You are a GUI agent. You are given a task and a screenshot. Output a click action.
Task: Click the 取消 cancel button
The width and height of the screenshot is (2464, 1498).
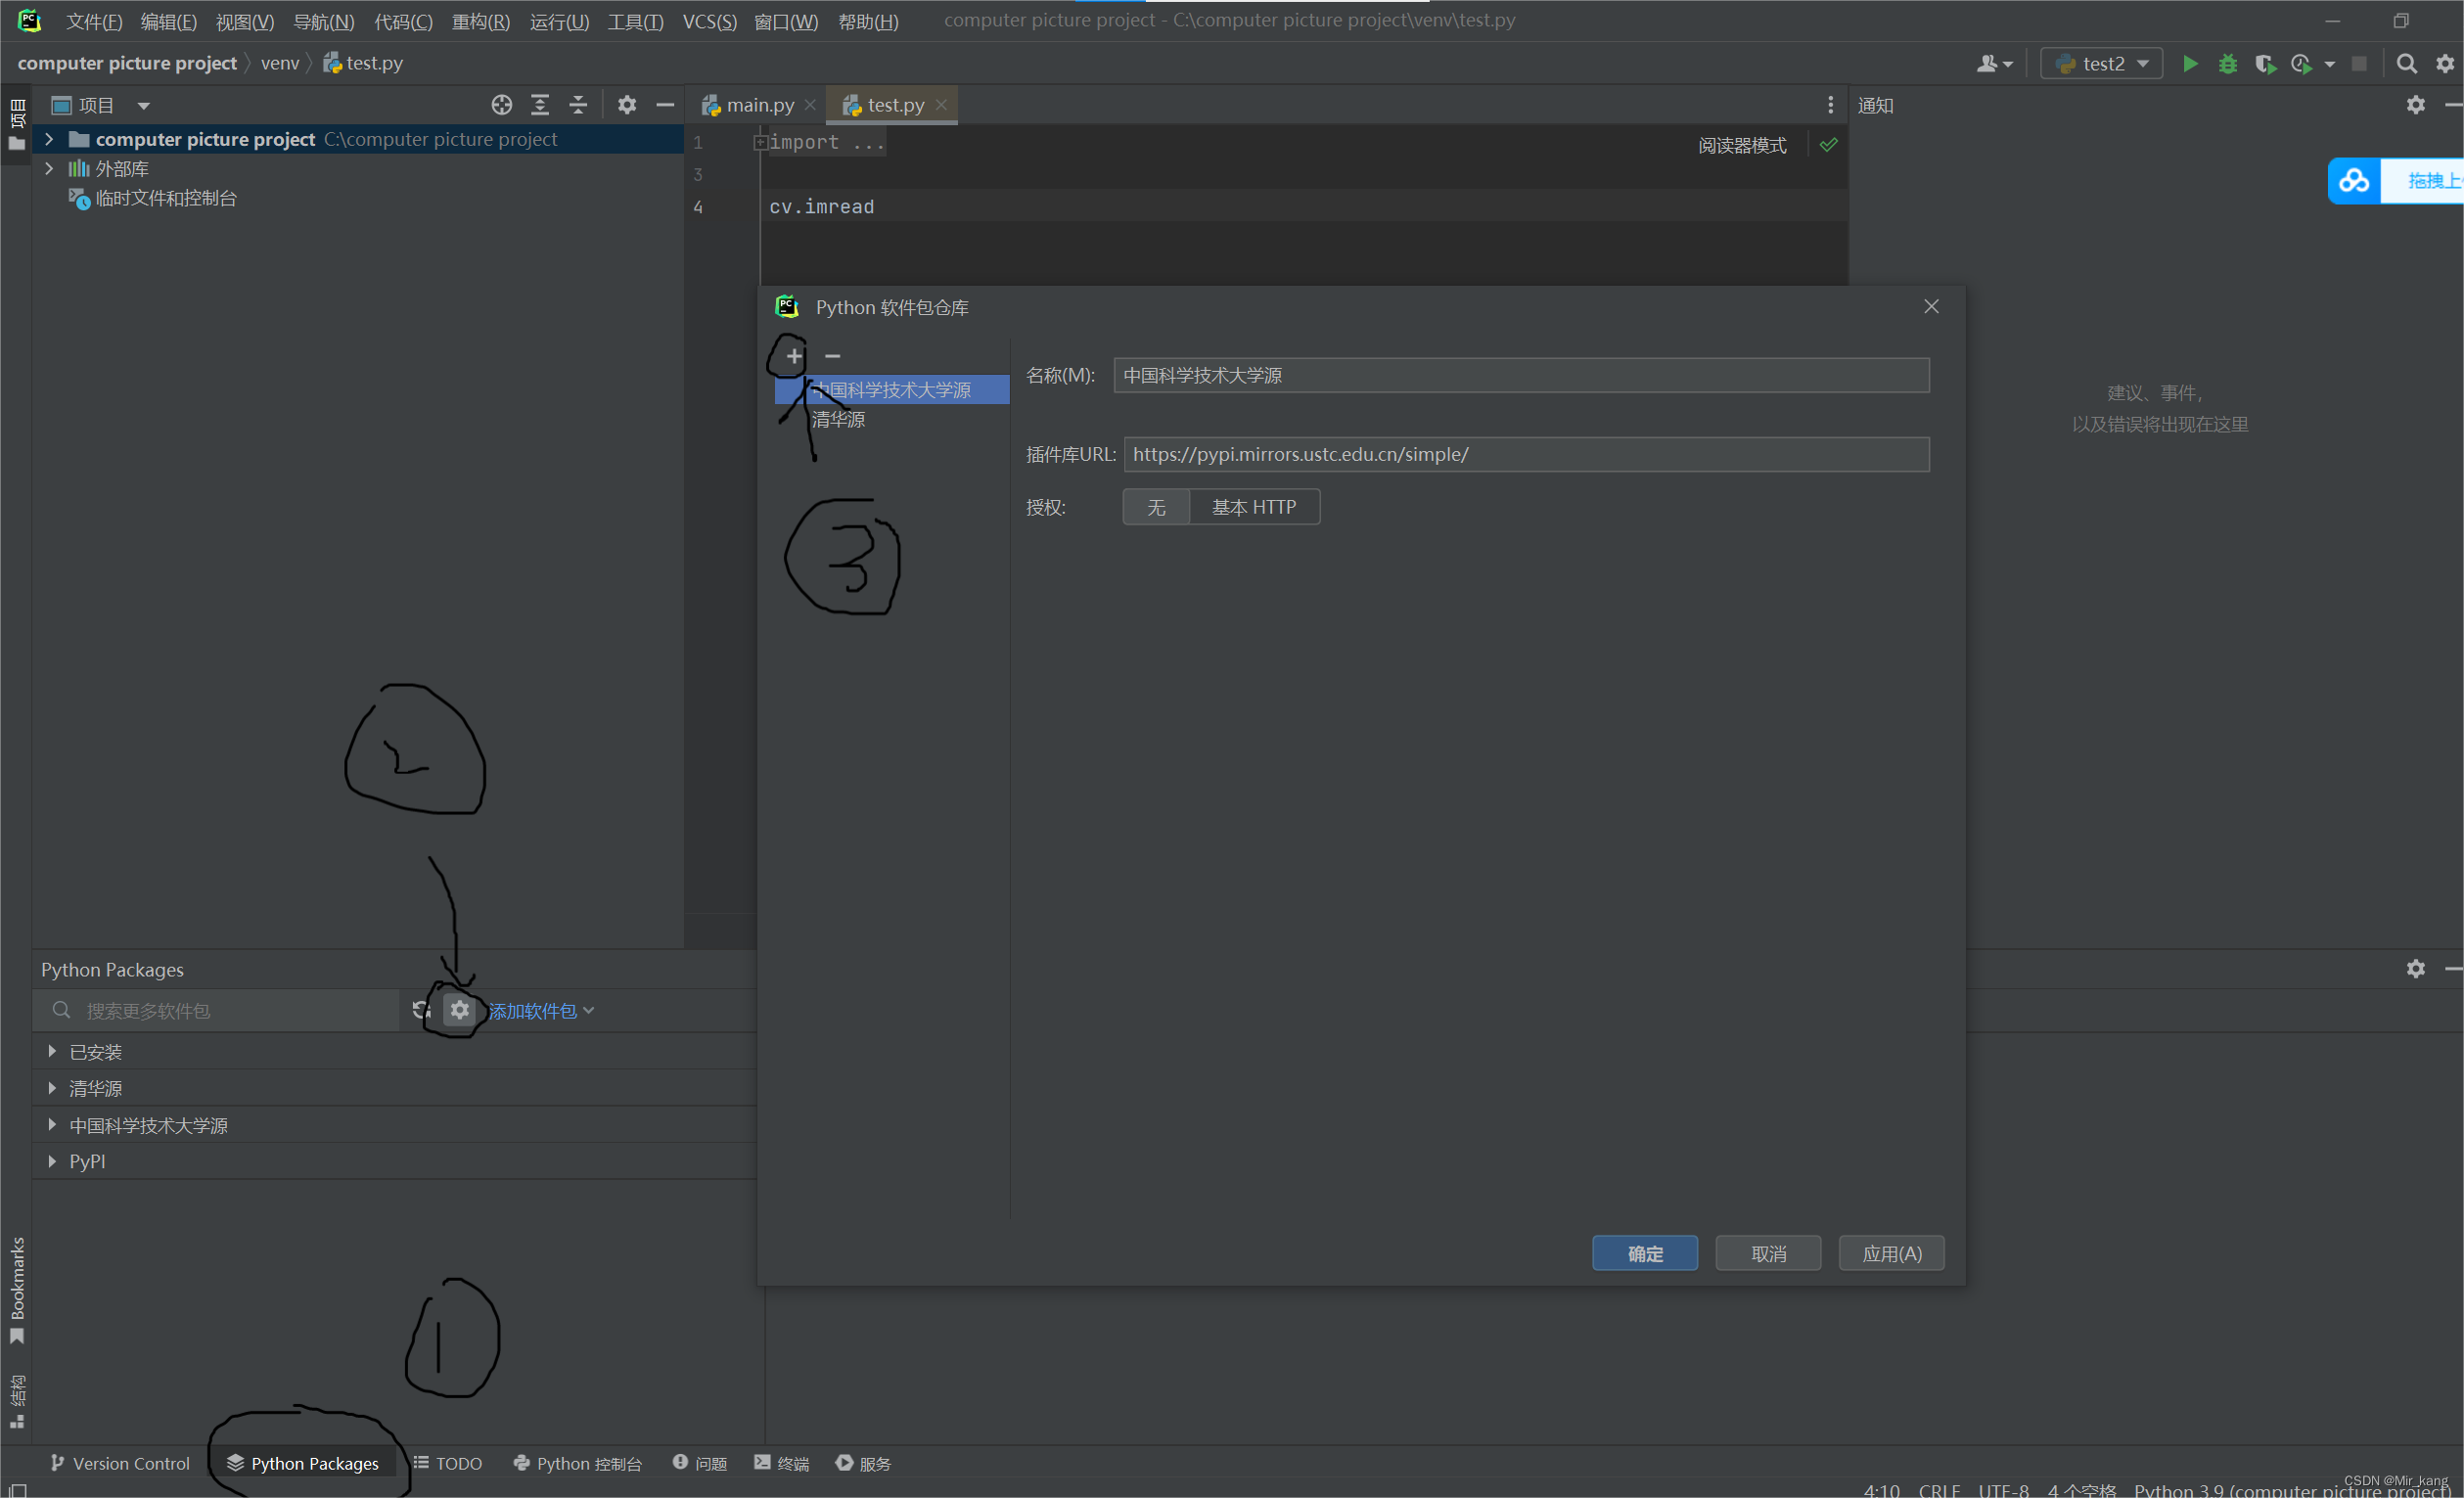1767,1253
